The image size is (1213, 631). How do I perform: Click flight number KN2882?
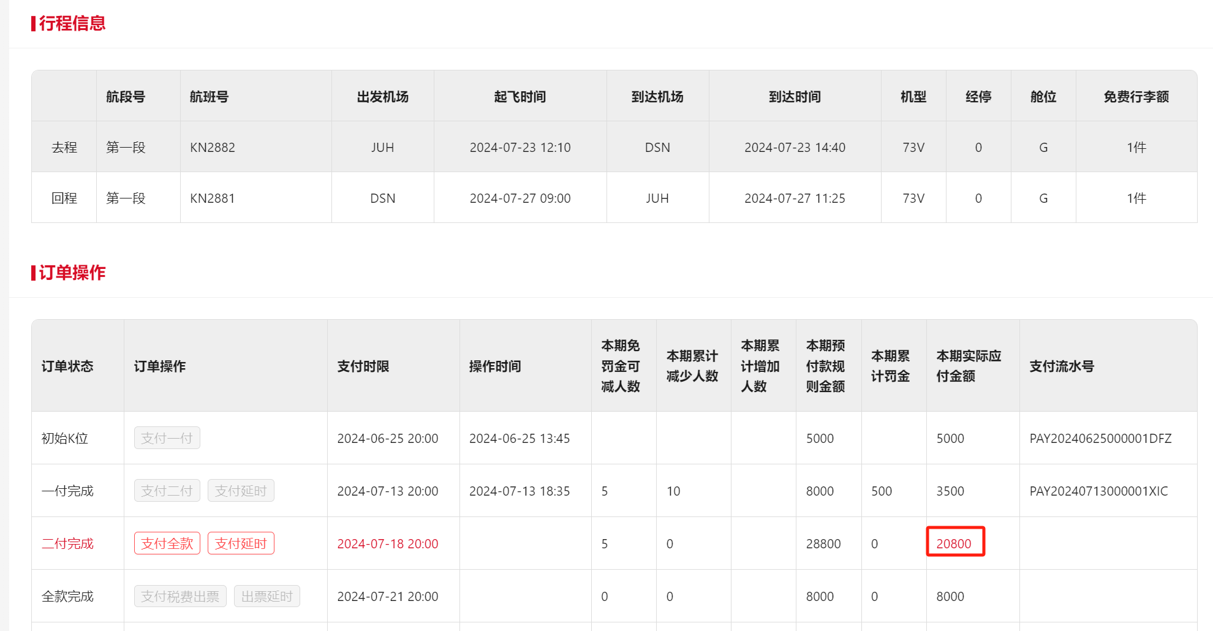[213, 148]
